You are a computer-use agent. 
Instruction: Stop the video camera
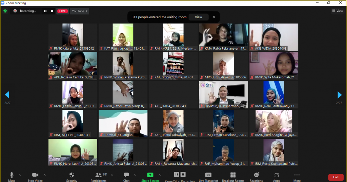pos(35,177)
